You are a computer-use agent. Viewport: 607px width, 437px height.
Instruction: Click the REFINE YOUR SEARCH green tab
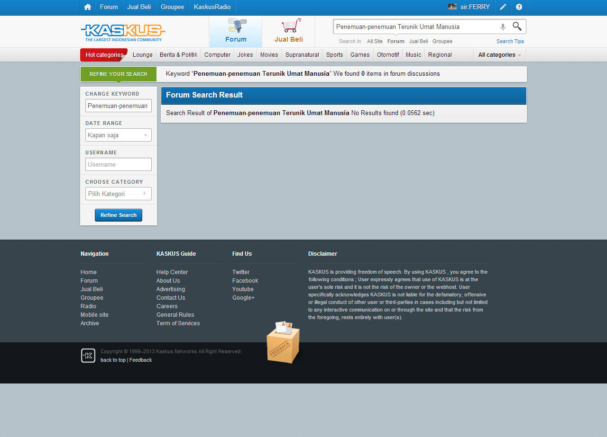[x=118, y=74]
